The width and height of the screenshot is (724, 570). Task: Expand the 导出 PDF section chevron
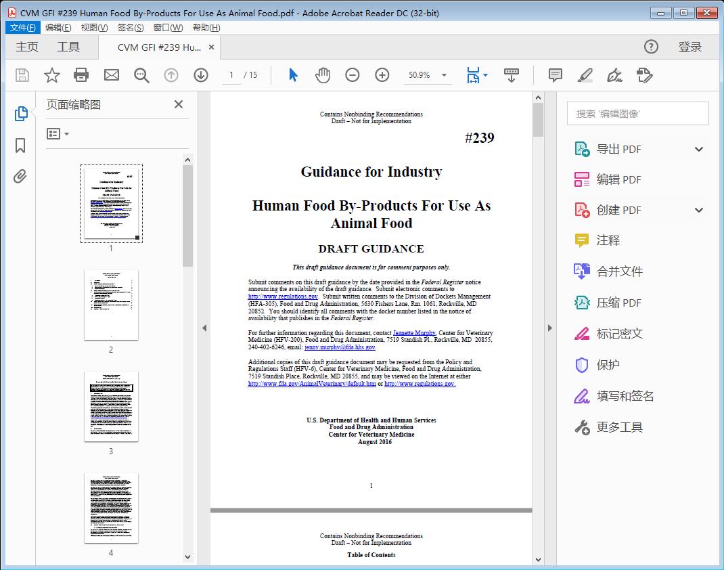(699, 149)
